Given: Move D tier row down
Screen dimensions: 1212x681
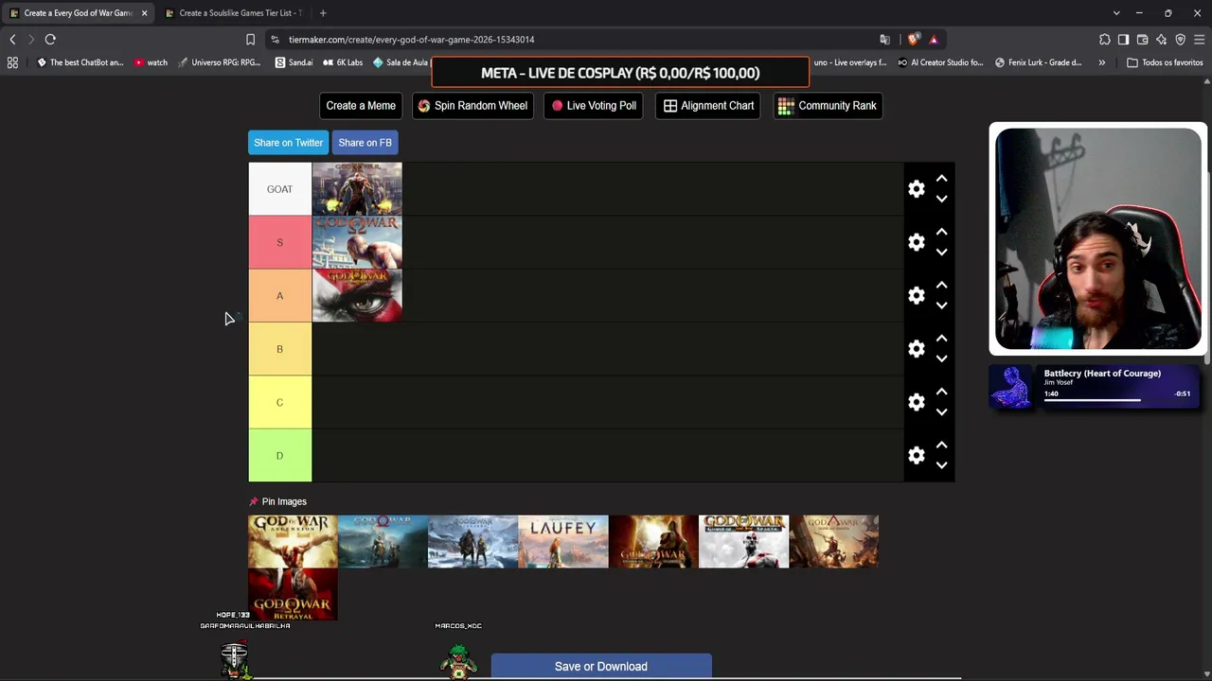Looking at the screenshot, I should (x=941, y=465).
